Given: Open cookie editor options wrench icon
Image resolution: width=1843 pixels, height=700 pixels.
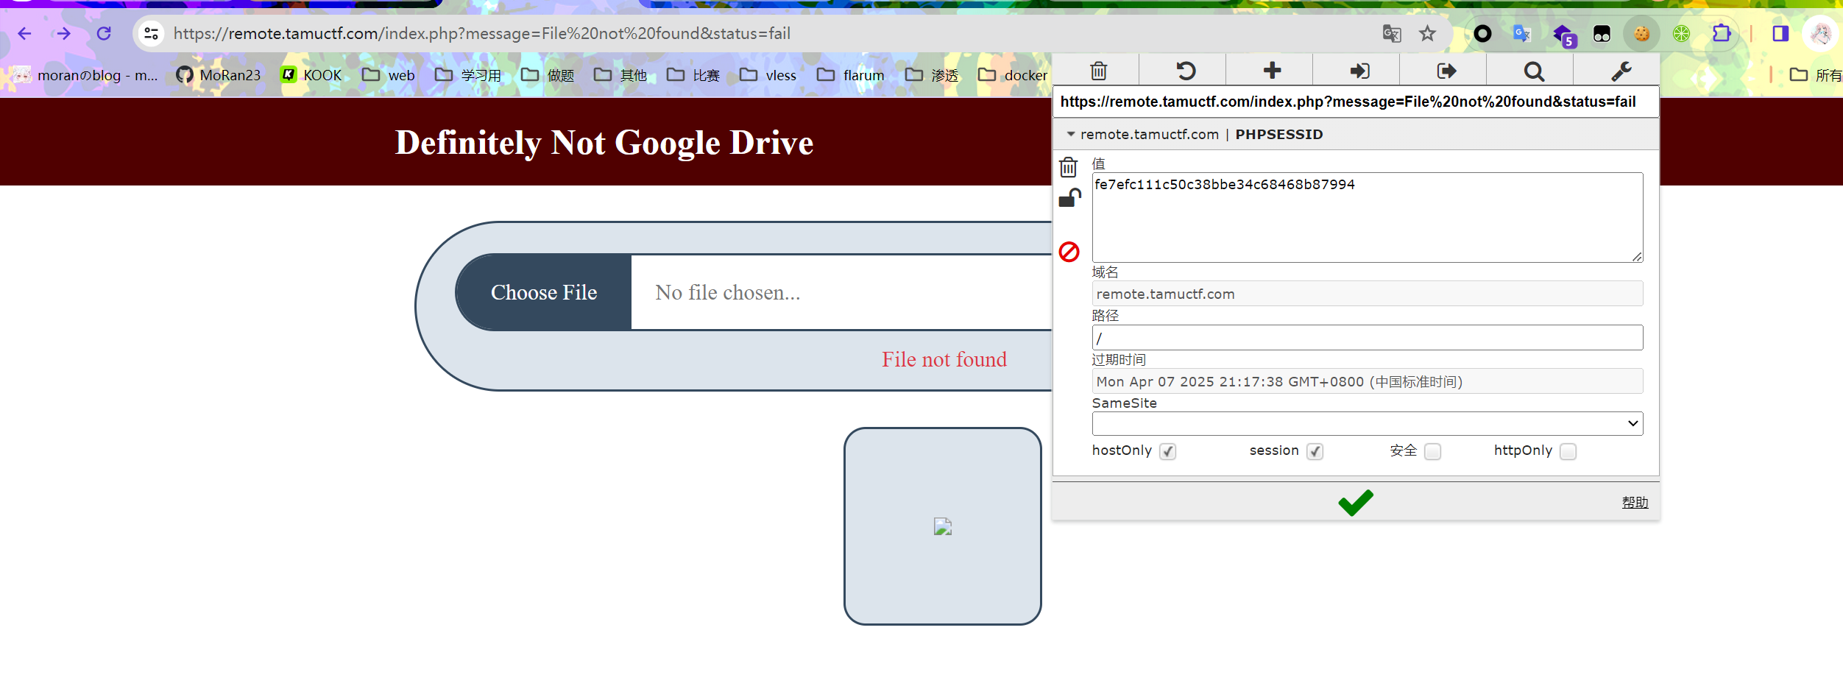Looking at the screenshot, I should click(x=1621, y=71).
